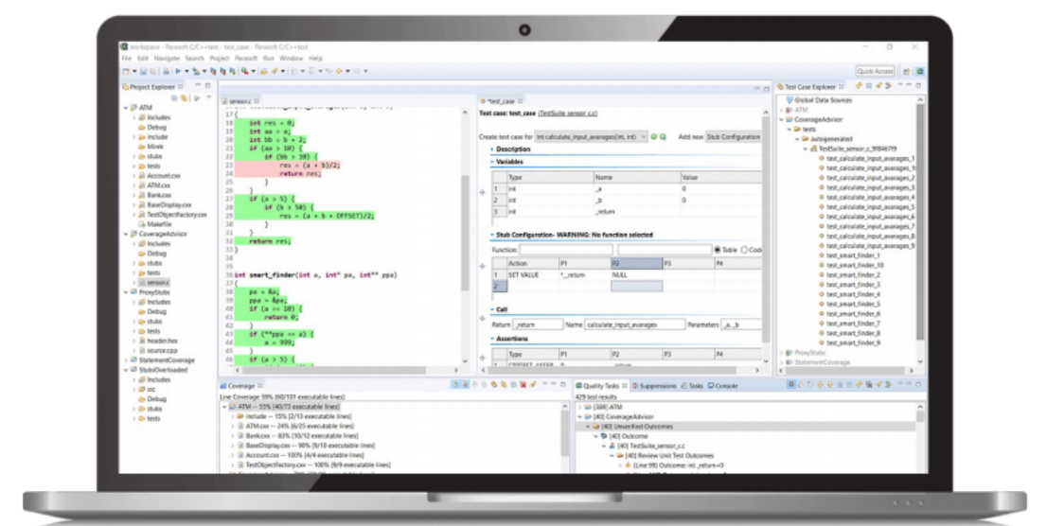Click the plus handle beside Variables table
1047x526 pixels.
[483, 193]
